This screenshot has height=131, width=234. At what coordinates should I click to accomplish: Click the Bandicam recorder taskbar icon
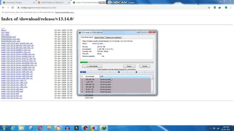click(86, 128)
